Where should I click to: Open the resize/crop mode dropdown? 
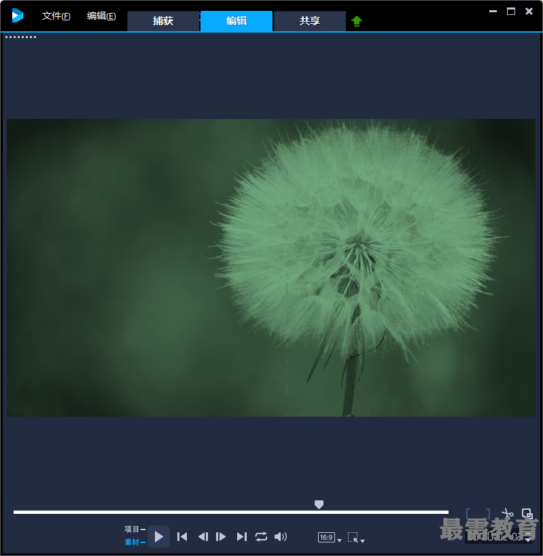(x=356, y=538)
